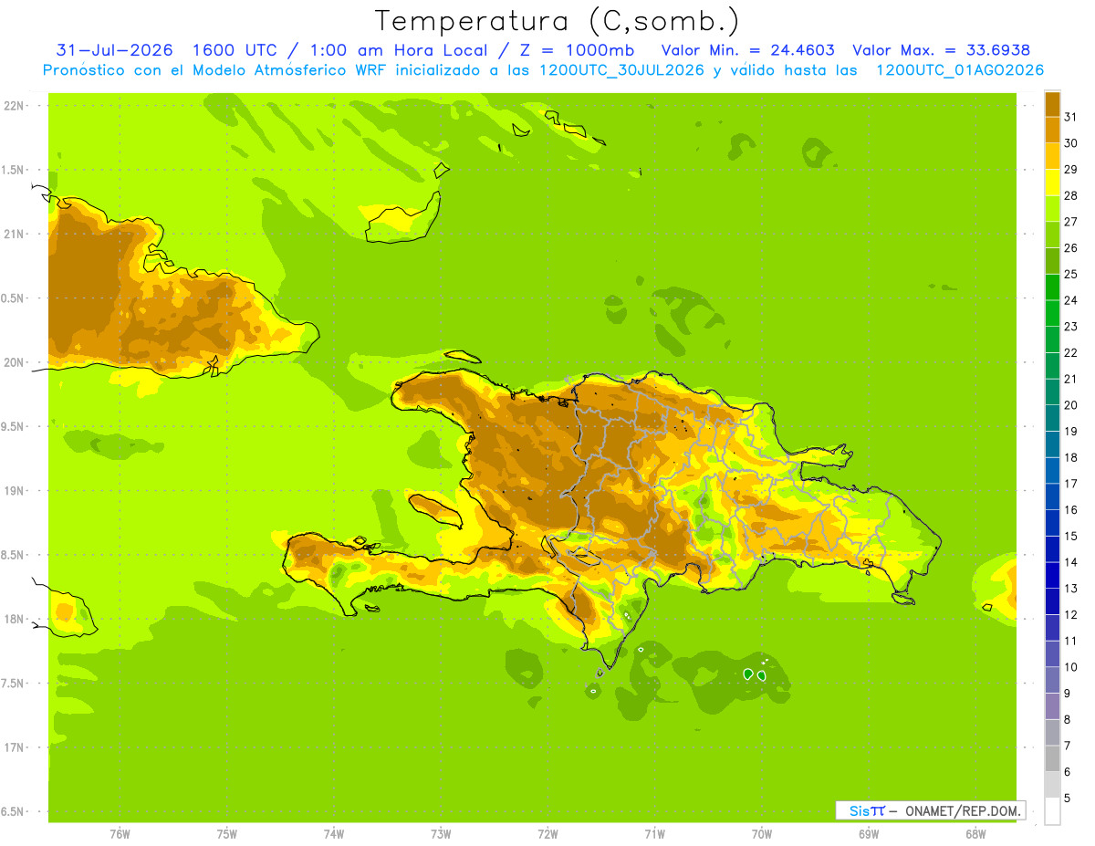Viewport: 1095px width, 846px height.
Task: Click the "17N" latitude axis label
Action: pos(13,747)
